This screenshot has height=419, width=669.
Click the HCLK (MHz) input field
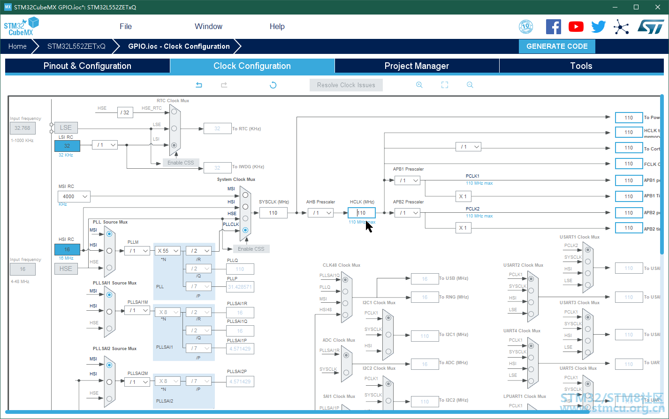362,213
